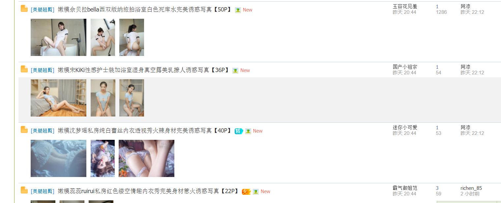Viewport: 501px width, 203px height.
Task: Click folder icon of the 【50P】 thread
Action: tap(24, 9)
